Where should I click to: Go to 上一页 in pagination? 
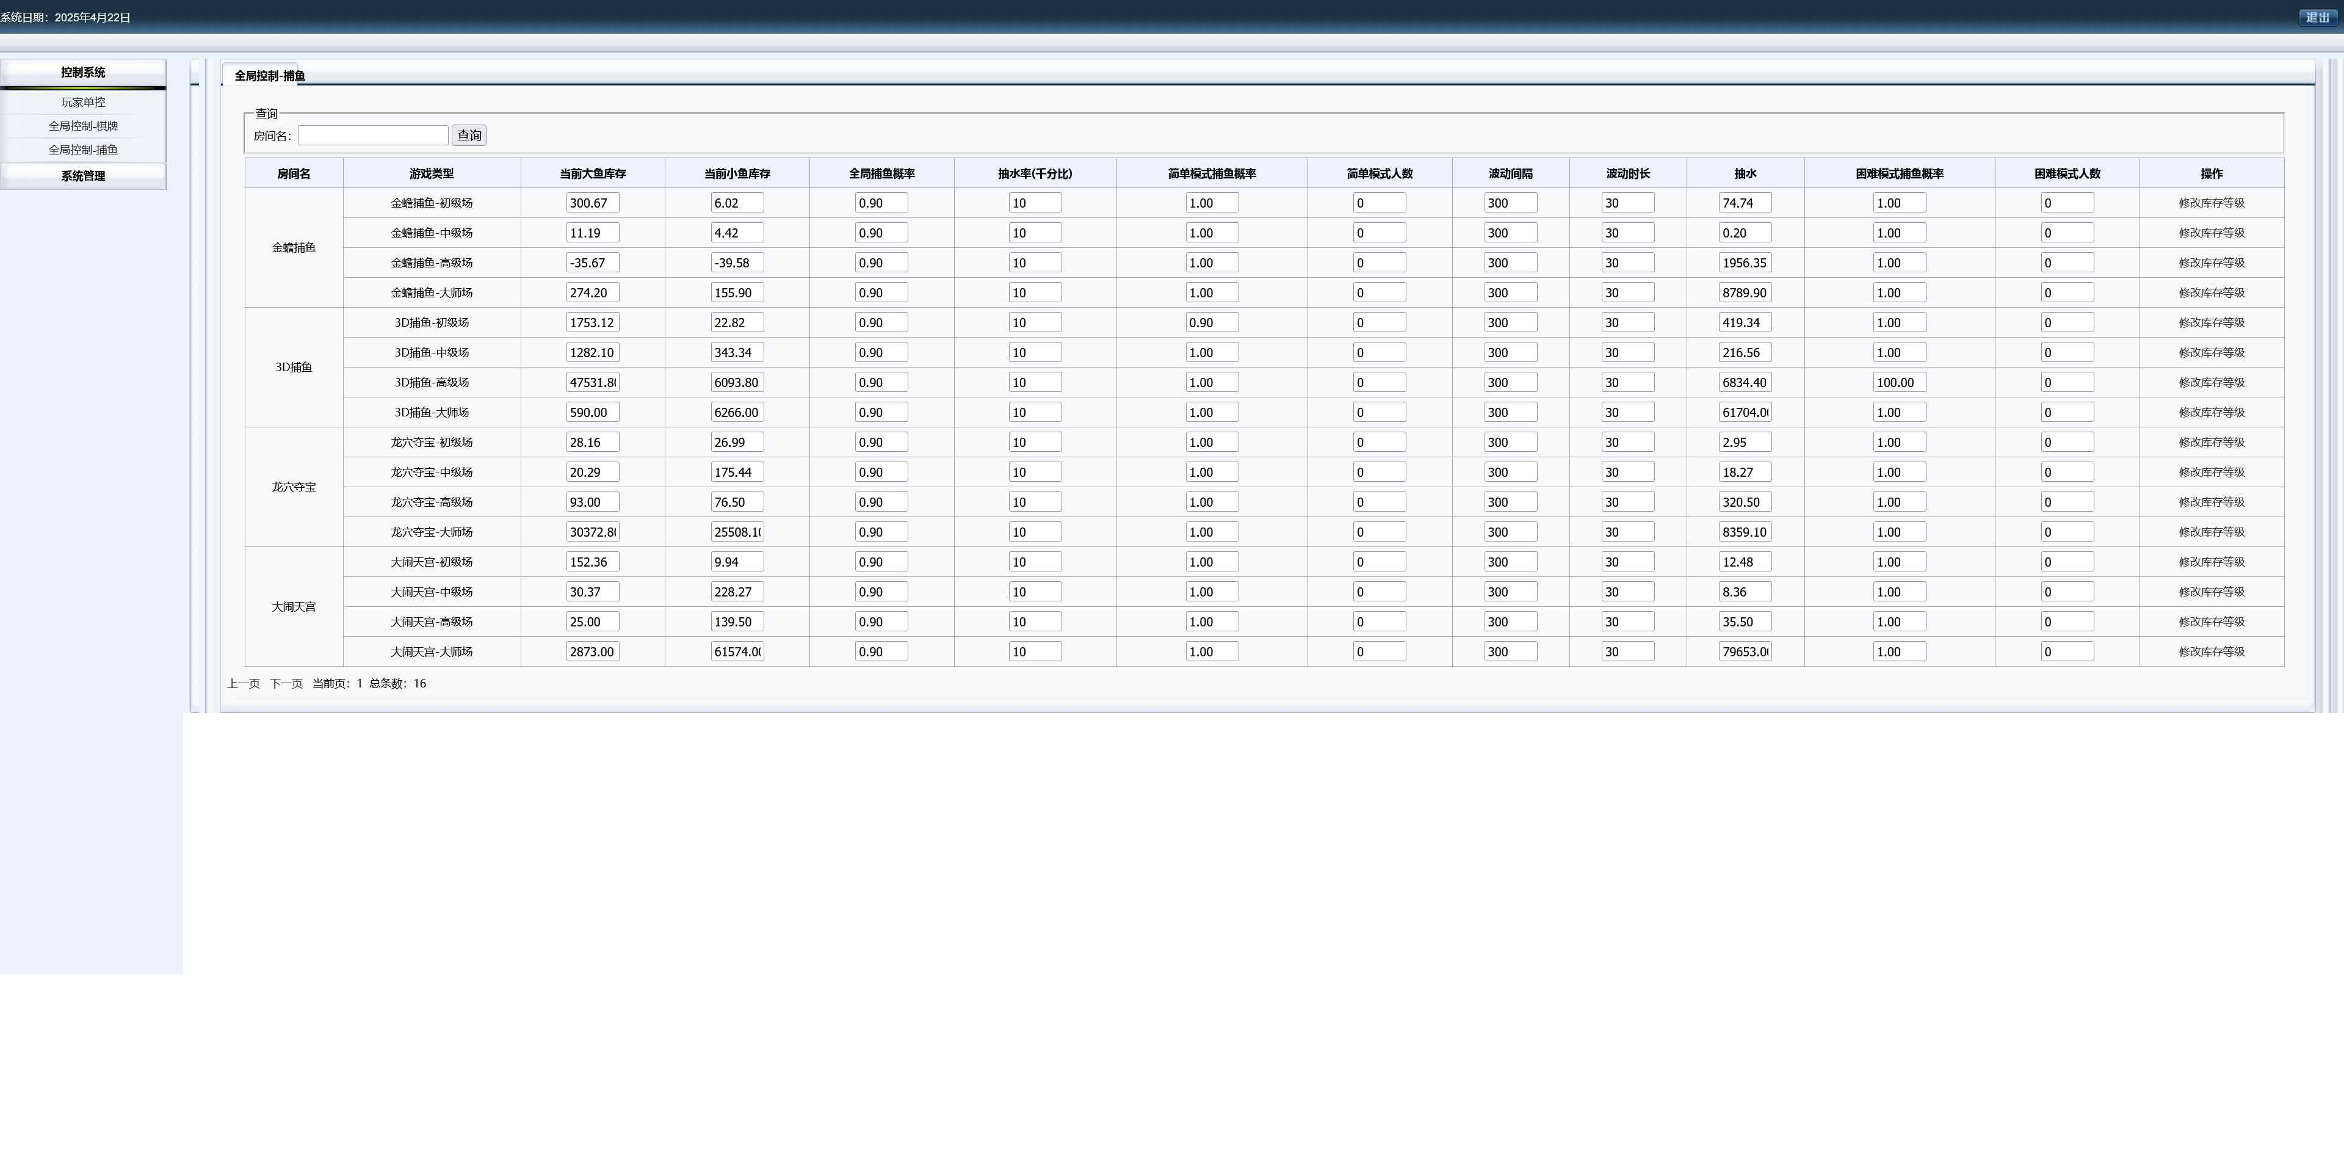243,683
